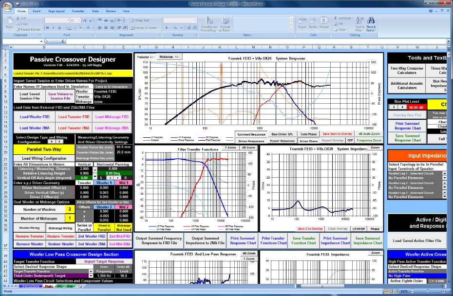Image resolution: width=453 pixels, height=296 pixels.
Task: Open the Instructions worksheet tab
Action: click(31, 286)
